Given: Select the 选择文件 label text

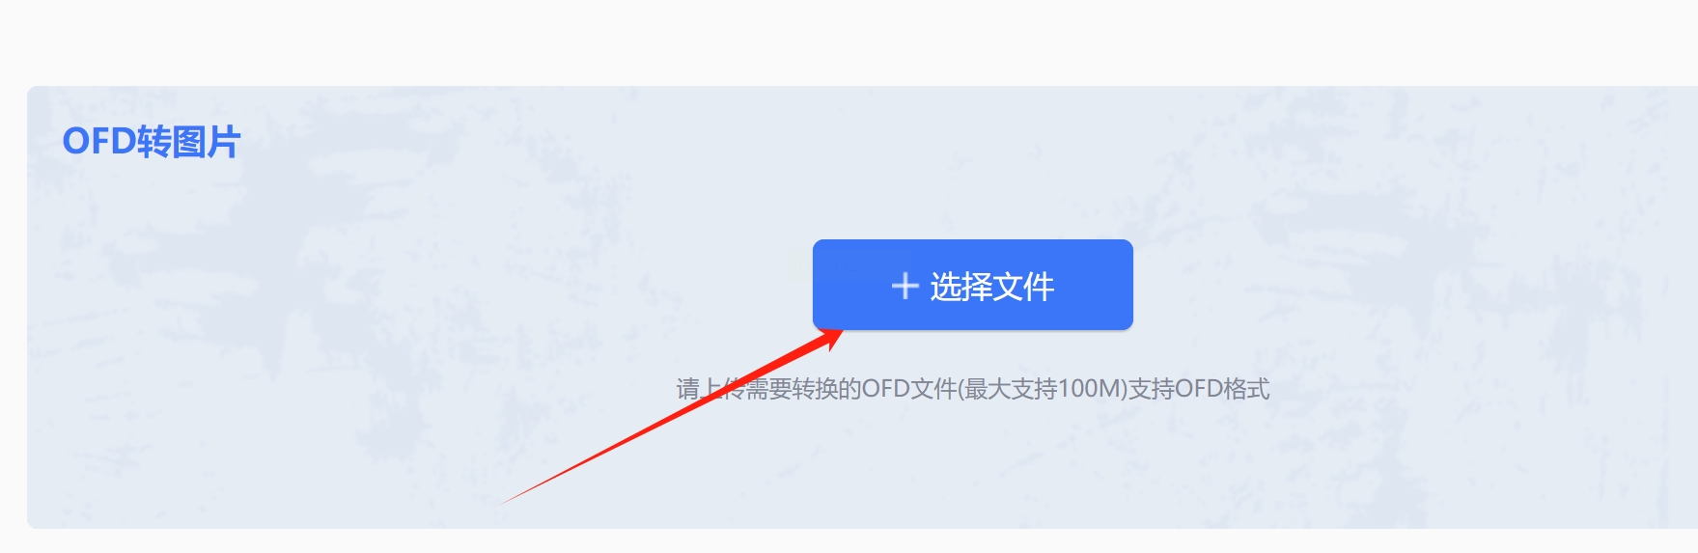Looking at the screenshot, I should pos(991,287).
